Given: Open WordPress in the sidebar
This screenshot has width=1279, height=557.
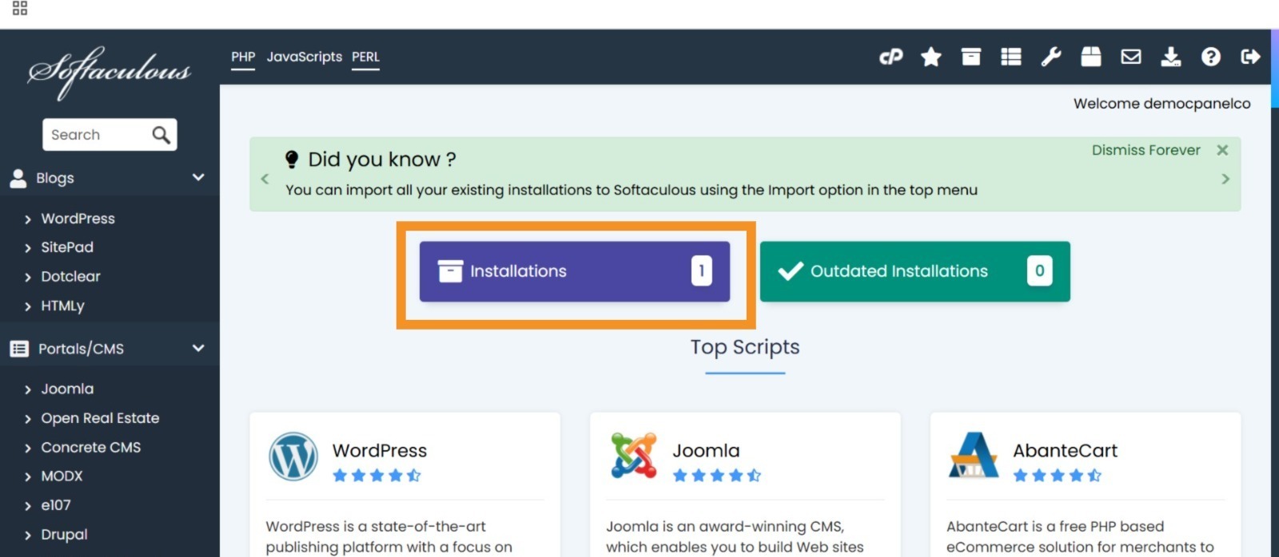Looking at the screenshot, I should 78,219.
